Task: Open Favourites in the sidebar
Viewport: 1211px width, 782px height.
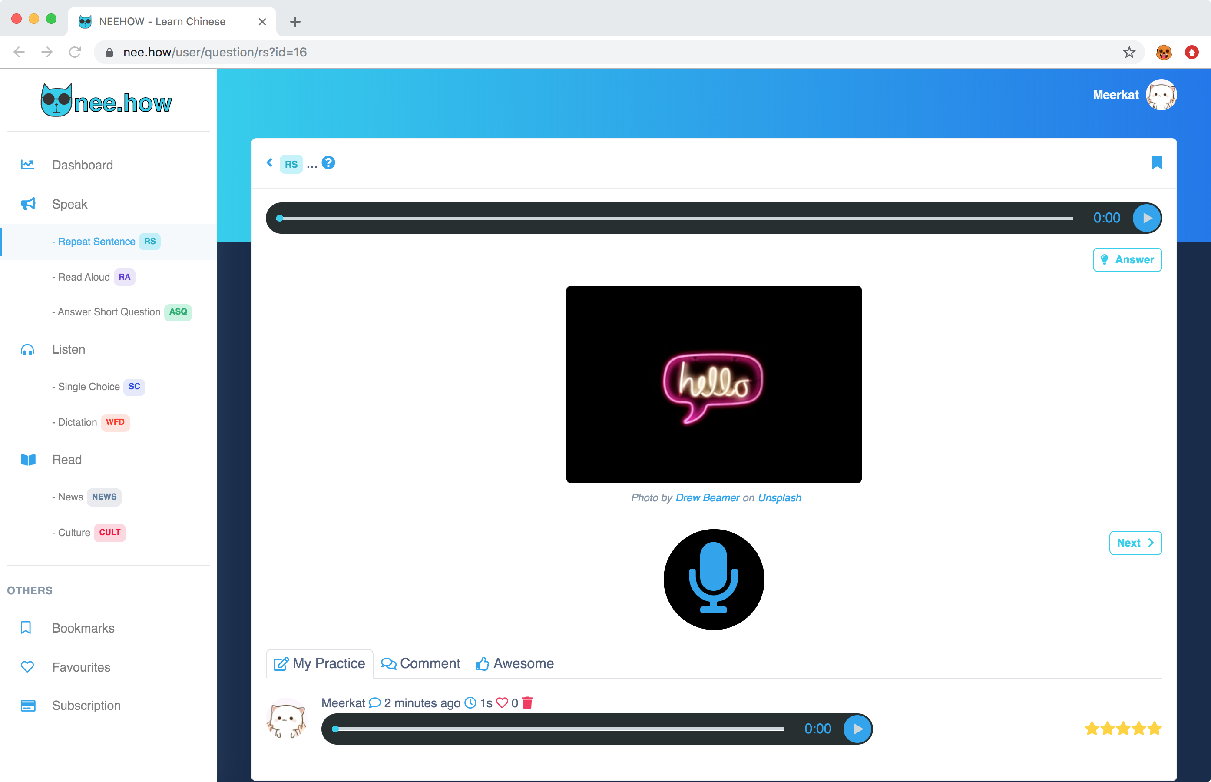Action: coord(81,667)
